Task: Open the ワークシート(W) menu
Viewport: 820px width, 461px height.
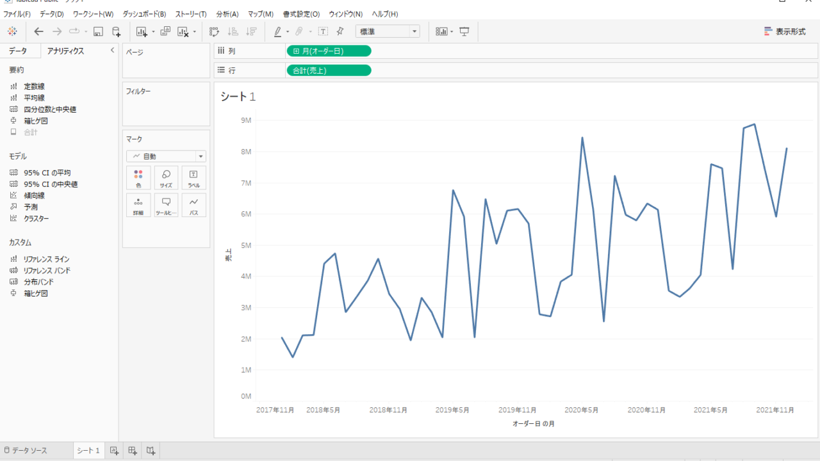Action: 93,14
